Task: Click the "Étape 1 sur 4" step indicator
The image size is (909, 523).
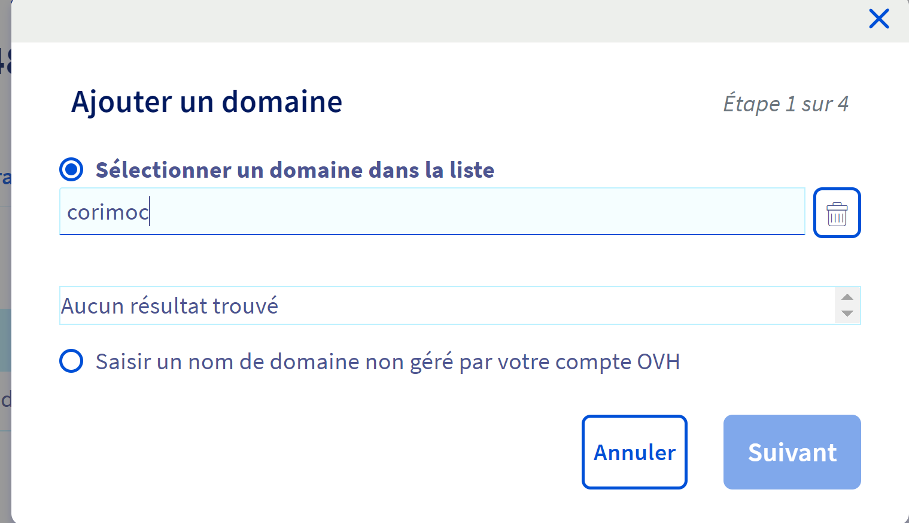Action: (x=785, y=104)
